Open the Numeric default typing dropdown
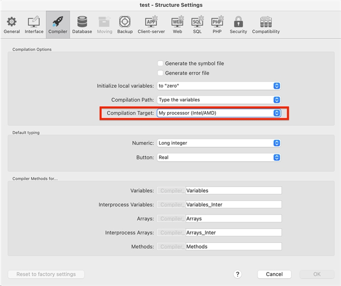Screen dimensions: 341x286 (219, 143)
